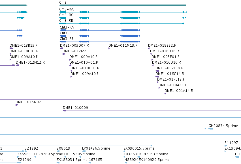Click the DME1-012N12.R feature label

point(30,62)
